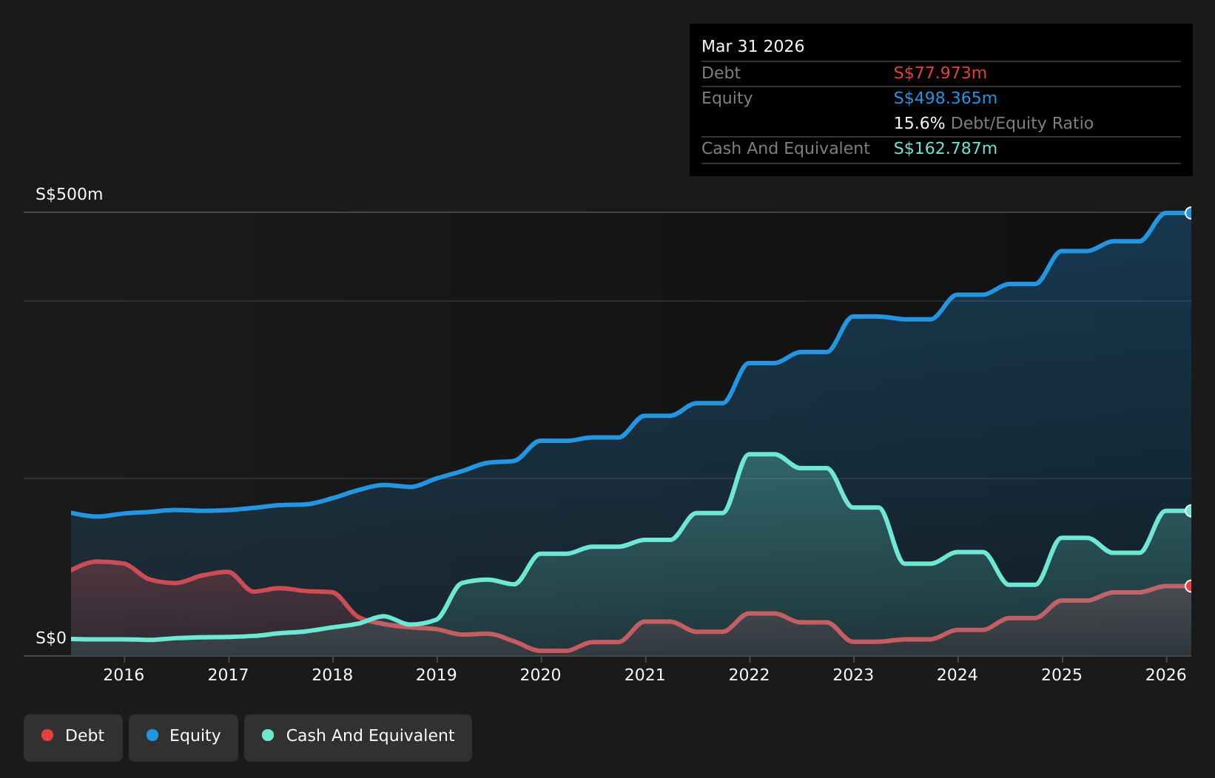Screen dimensions: 1215x778
Task: Select the 2020 x-axis label
Action: 541,674
